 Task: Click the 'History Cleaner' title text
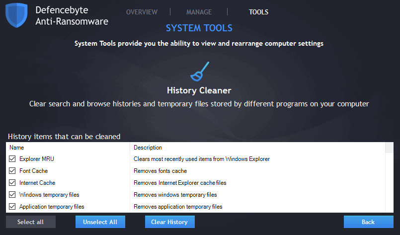pyautogui.click(x=199, y=90)
